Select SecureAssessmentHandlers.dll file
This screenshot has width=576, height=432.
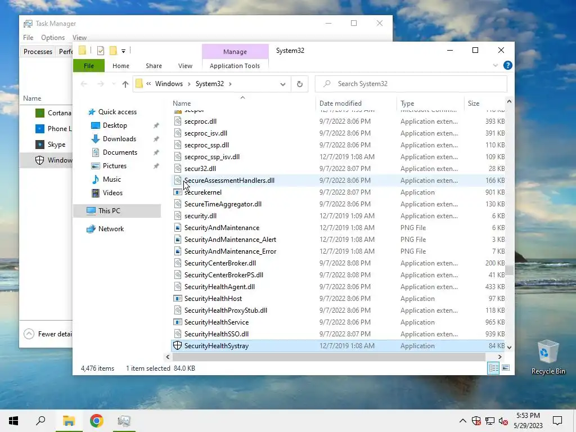[x=229, y=181]
